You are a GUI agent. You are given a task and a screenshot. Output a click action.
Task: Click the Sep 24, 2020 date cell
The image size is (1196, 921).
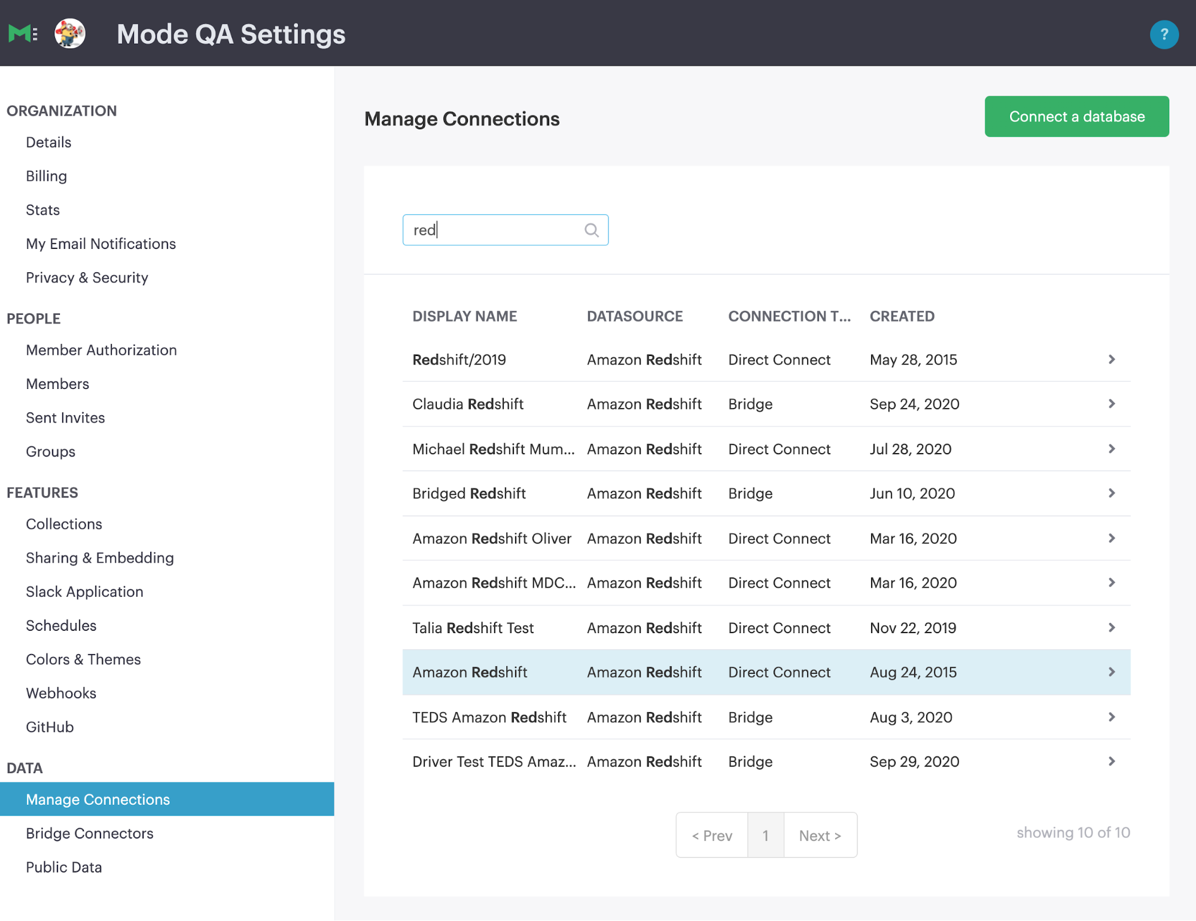point(914,404)
